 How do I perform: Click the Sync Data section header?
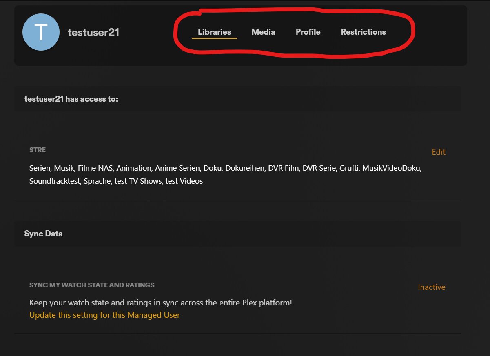43,234
